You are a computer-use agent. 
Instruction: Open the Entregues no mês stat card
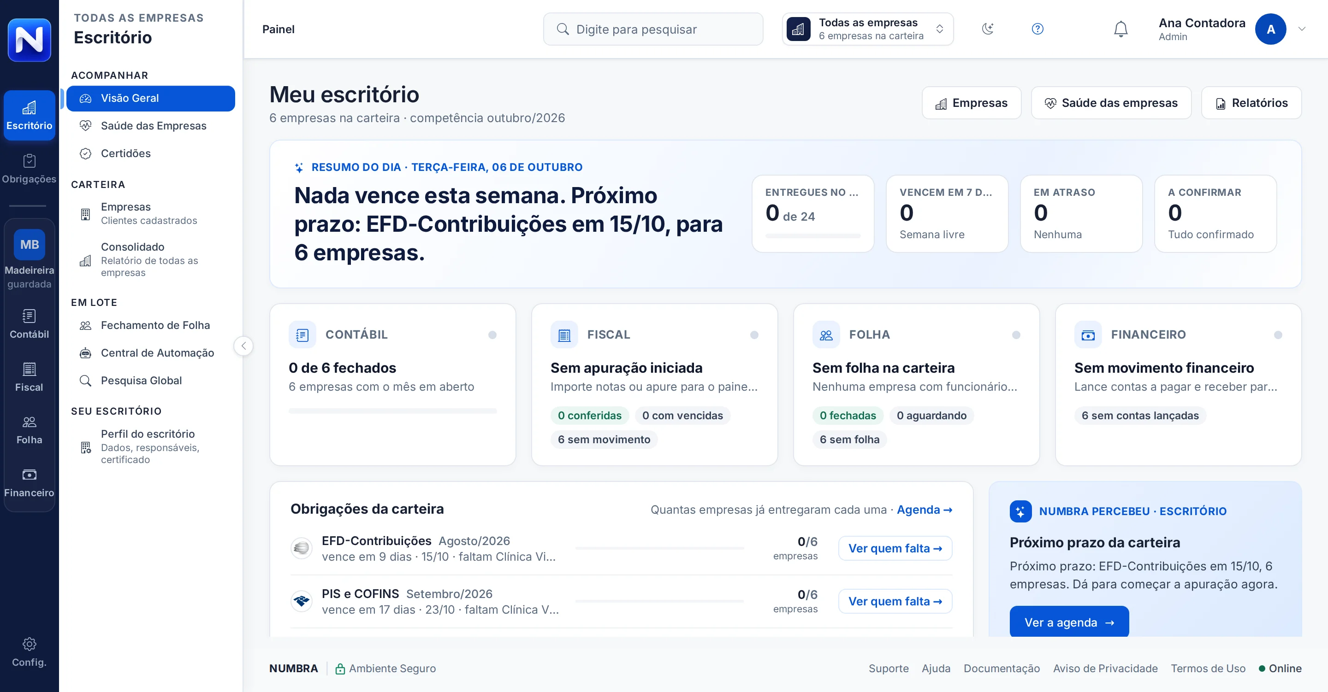812,213
